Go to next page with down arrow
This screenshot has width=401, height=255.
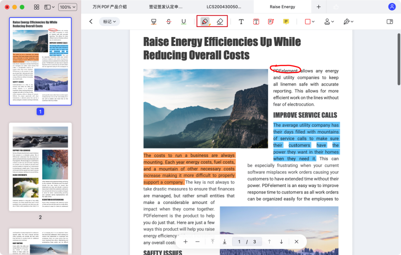[x=281, y=241]
